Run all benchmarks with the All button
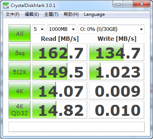This screenshot has width=153, height=139. click(x=19, y=33)
